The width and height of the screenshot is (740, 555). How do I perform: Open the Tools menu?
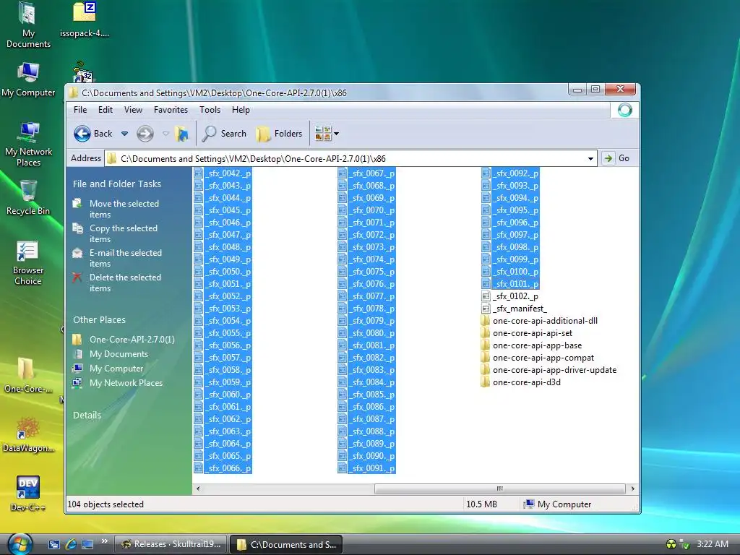coord(210,110)
